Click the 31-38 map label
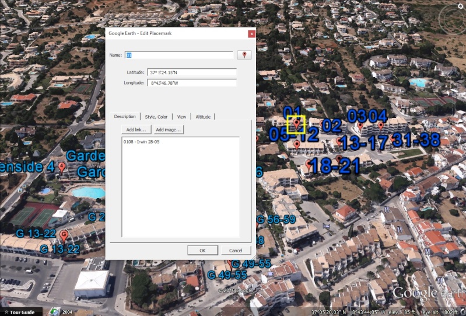Screen dimensions: 466x316 pos(416,140)
